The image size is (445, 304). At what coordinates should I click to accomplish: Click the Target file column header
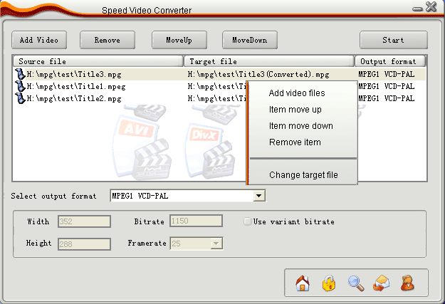pyautogui.click(x=269, y=61)
